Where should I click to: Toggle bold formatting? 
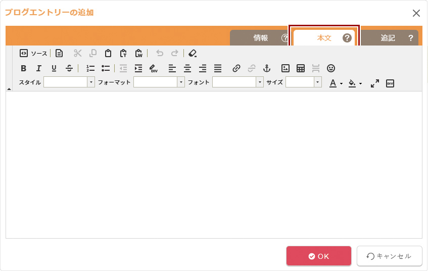tap(23, 68)
